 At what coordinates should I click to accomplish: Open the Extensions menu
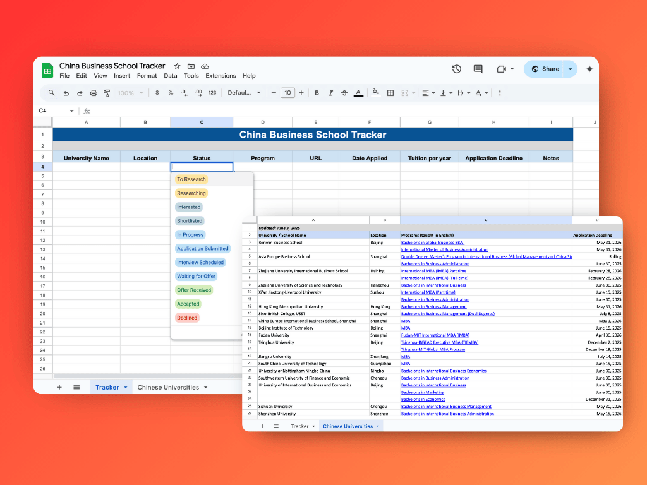pyautogui.click(x=221, y=76)
